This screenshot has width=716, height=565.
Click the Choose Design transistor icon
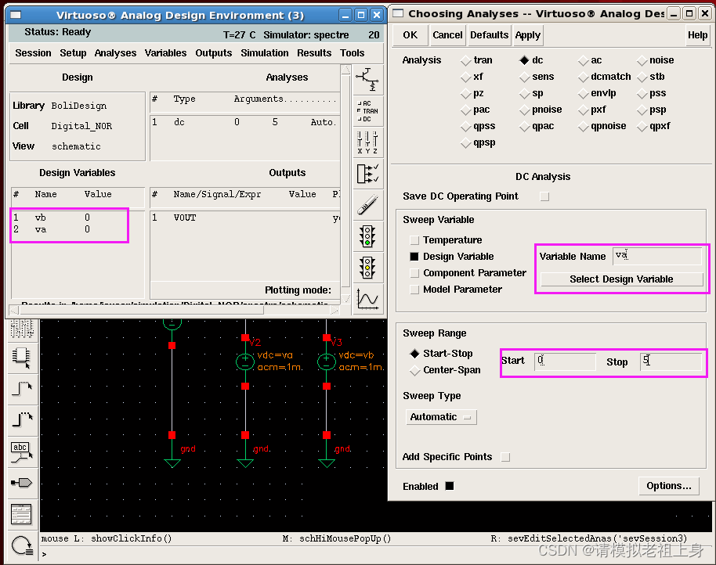(x=367, y=79)
